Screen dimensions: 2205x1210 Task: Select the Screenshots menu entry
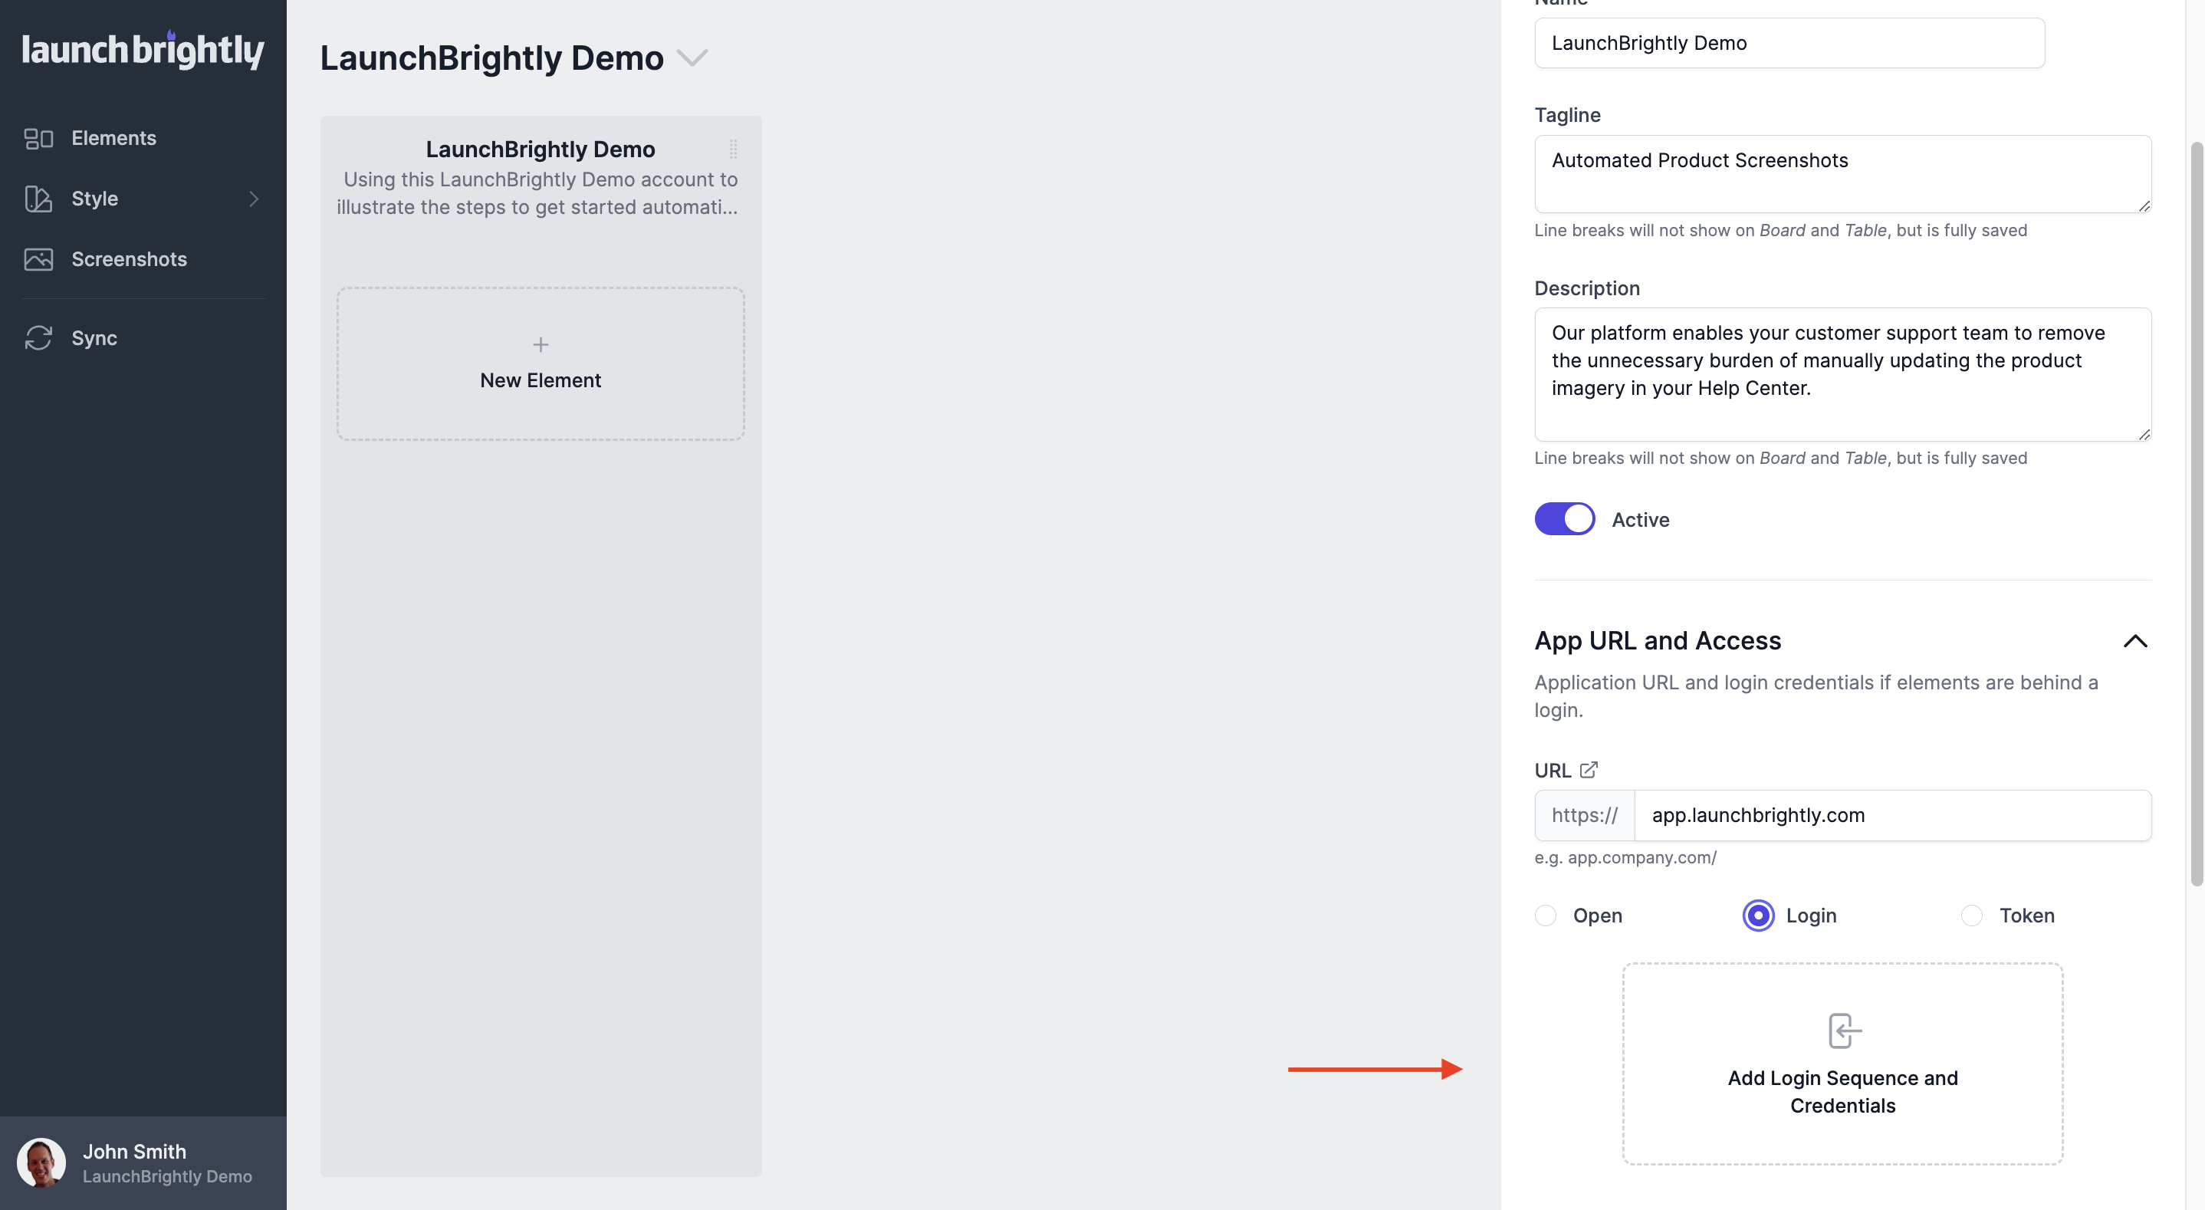[130, 258]
